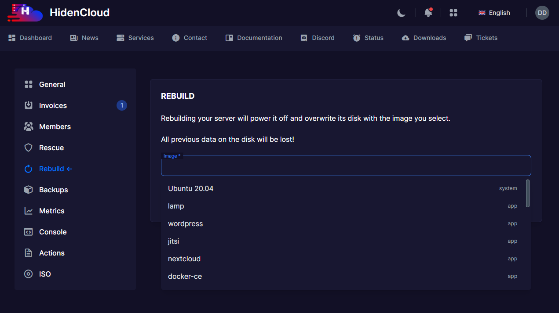This screenshot has width=559, height=313.
Task: Click the ISO disc icon
Action: pos(29,274)
